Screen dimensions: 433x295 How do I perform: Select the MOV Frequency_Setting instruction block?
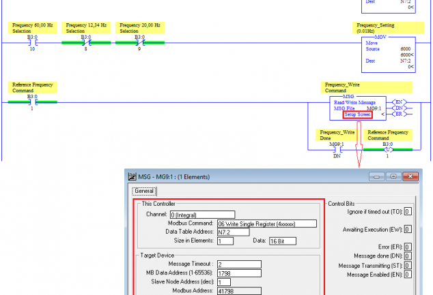tap(389, 55)
